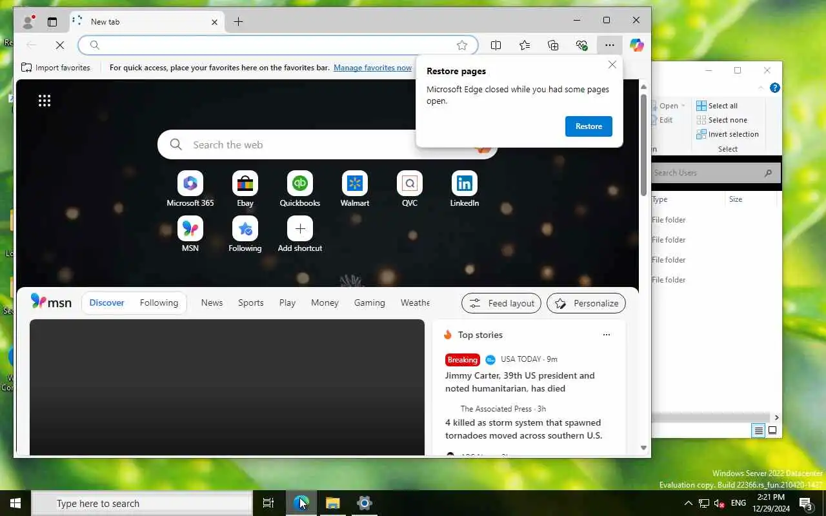Open Task View on taskbar
This screenshot has width=826, height=516.
click(x=268, y=503)
